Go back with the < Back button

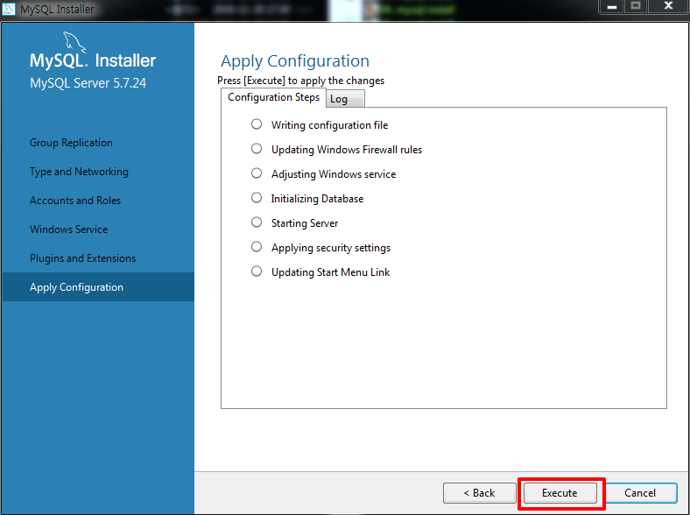[x=479, y=493]
